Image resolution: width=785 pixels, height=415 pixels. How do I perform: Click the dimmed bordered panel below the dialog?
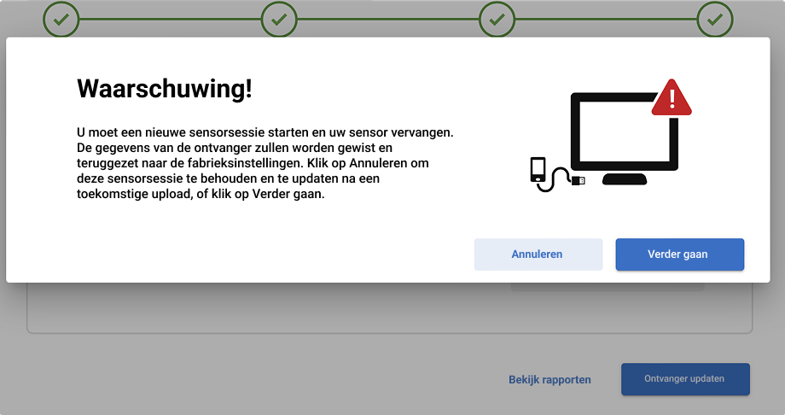click(389, 307)
